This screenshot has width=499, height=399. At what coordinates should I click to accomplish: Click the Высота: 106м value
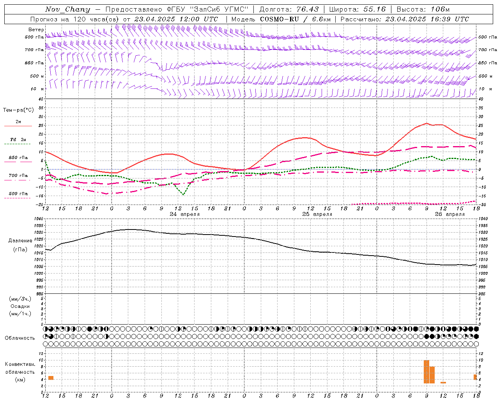pyautogui.click(x=423, y=9)
